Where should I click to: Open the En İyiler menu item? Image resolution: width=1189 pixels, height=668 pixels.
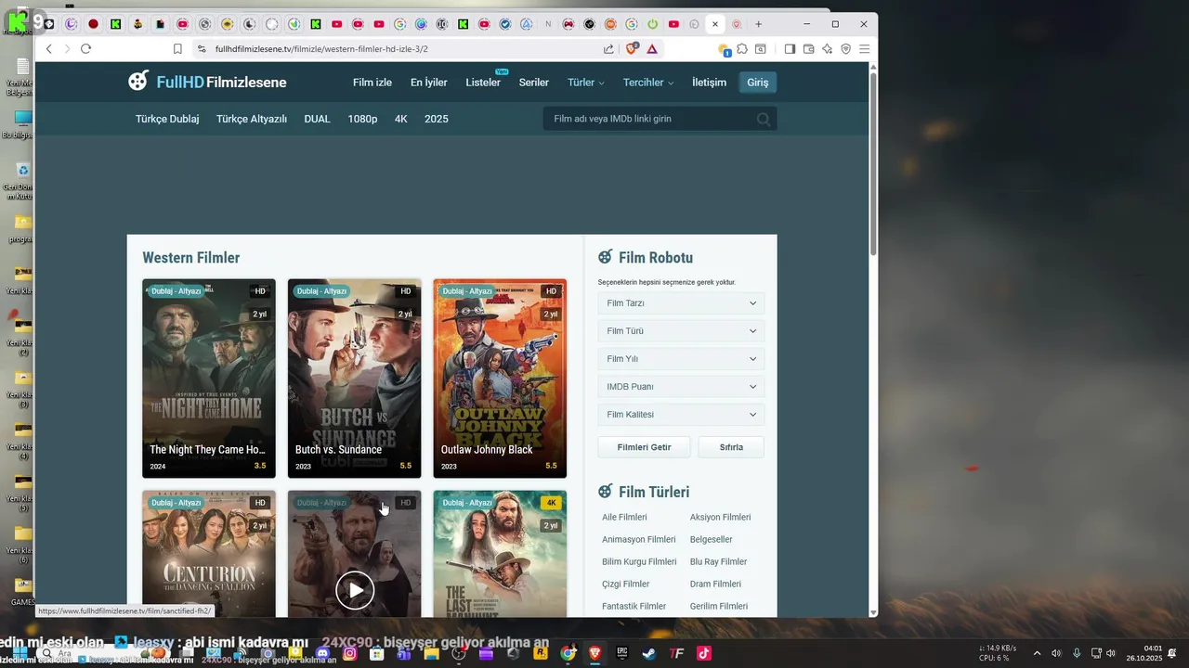click(x=429, y=83)
